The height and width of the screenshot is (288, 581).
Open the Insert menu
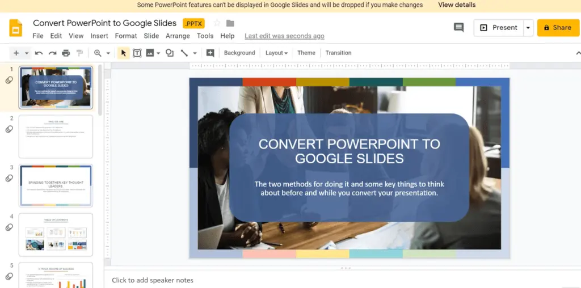99,36
